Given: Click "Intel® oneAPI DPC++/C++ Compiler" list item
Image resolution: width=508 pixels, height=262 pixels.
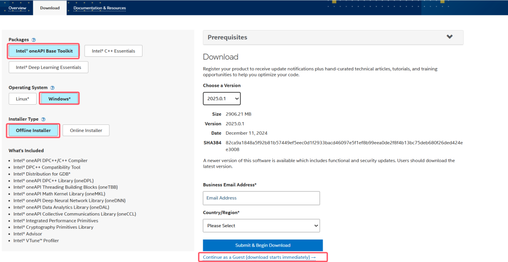Looking at the screenshot, I should coord(50,161).
